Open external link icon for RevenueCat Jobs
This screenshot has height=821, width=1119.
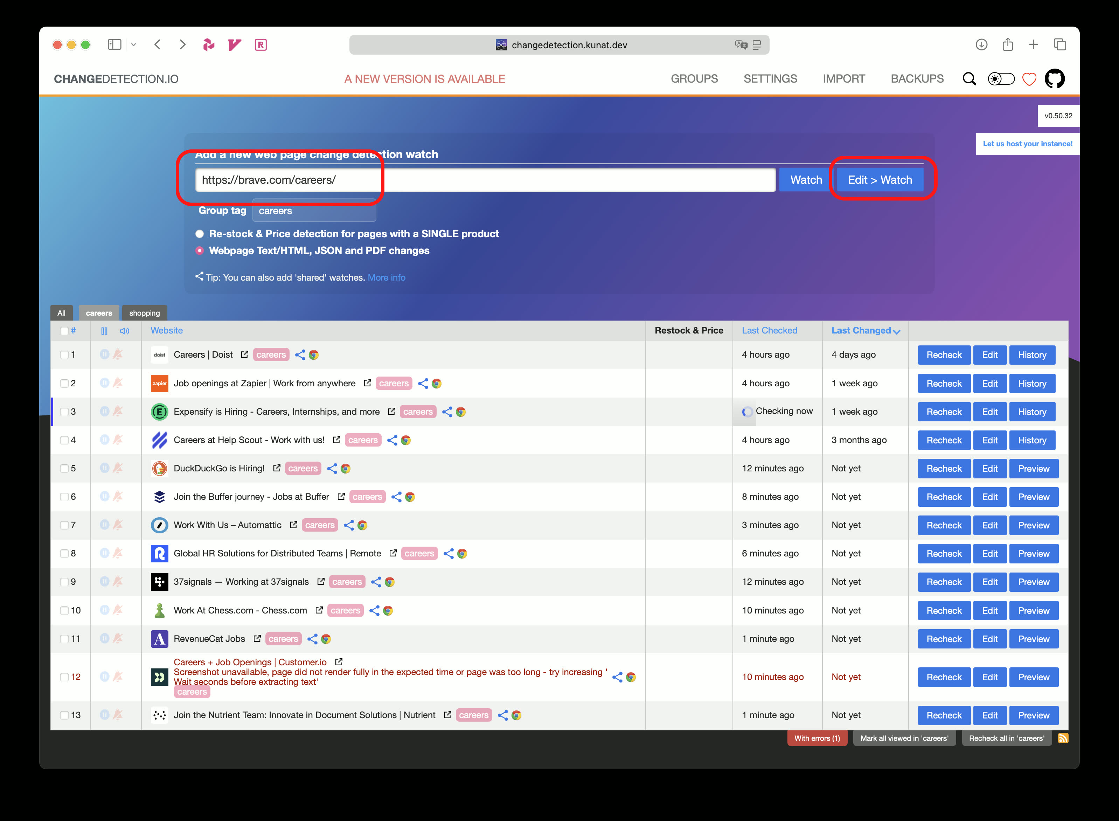point(257,639)
